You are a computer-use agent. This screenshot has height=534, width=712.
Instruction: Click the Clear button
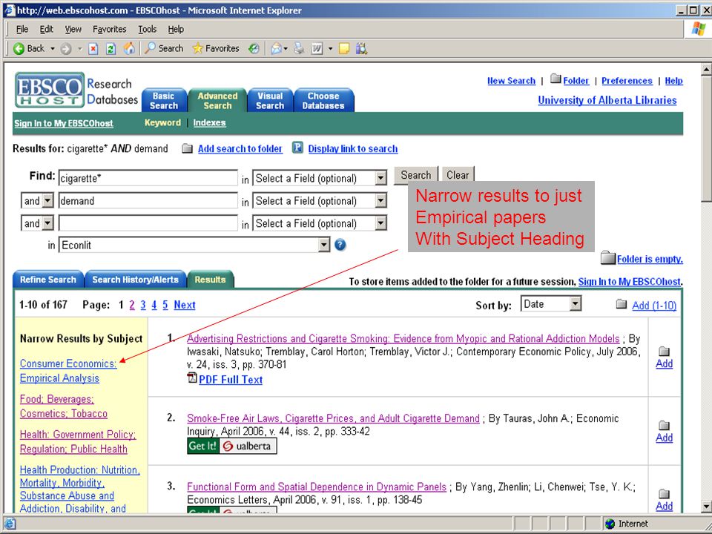pyautogui.click(x=458, y=175)
